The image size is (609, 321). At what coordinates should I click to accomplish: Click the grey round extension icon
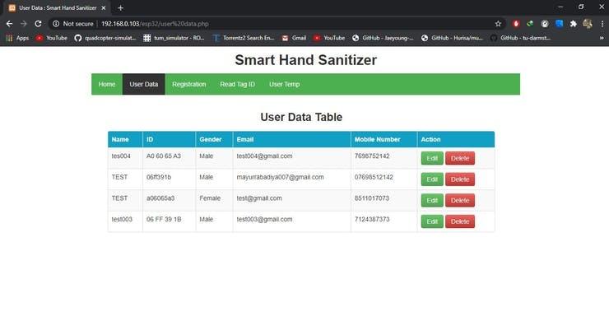coord(545,24)
